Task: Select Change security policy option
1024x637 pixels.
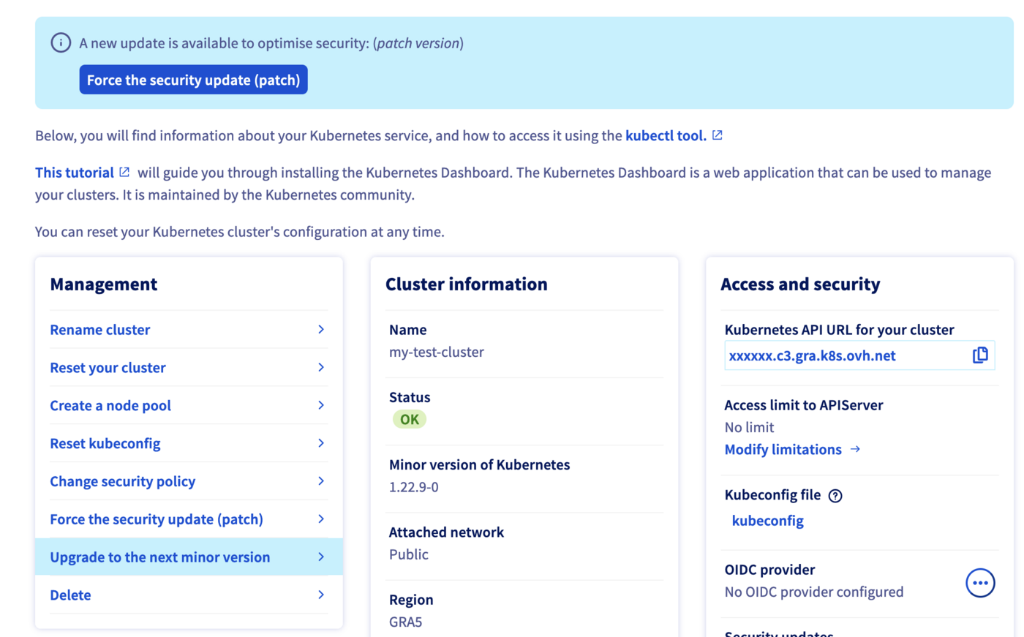Action: pos(122,481)
